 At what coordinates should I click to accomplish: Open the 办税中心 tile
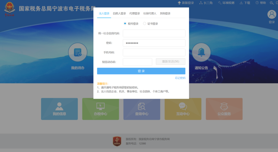click(100, 109)
